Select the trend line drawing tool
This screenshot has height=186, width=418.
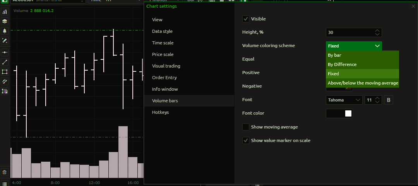click(x=5, y=62)
